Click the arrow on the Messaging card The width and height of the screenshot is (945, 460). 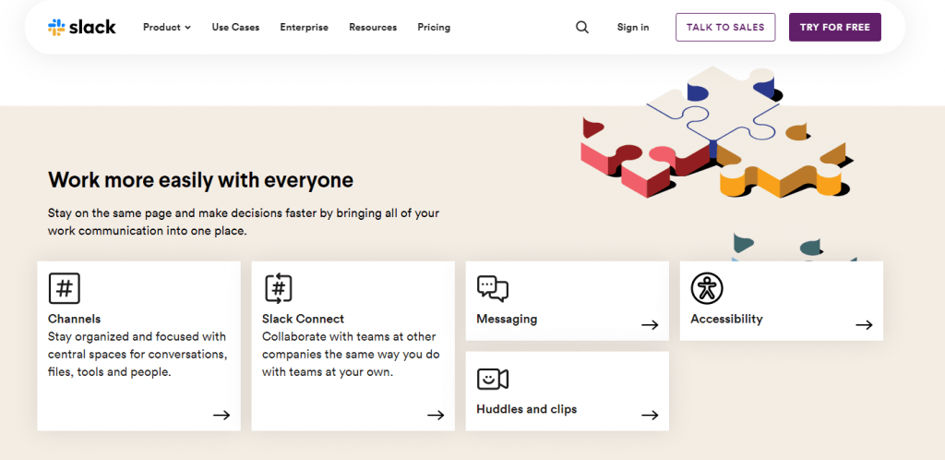click(650, 325)
